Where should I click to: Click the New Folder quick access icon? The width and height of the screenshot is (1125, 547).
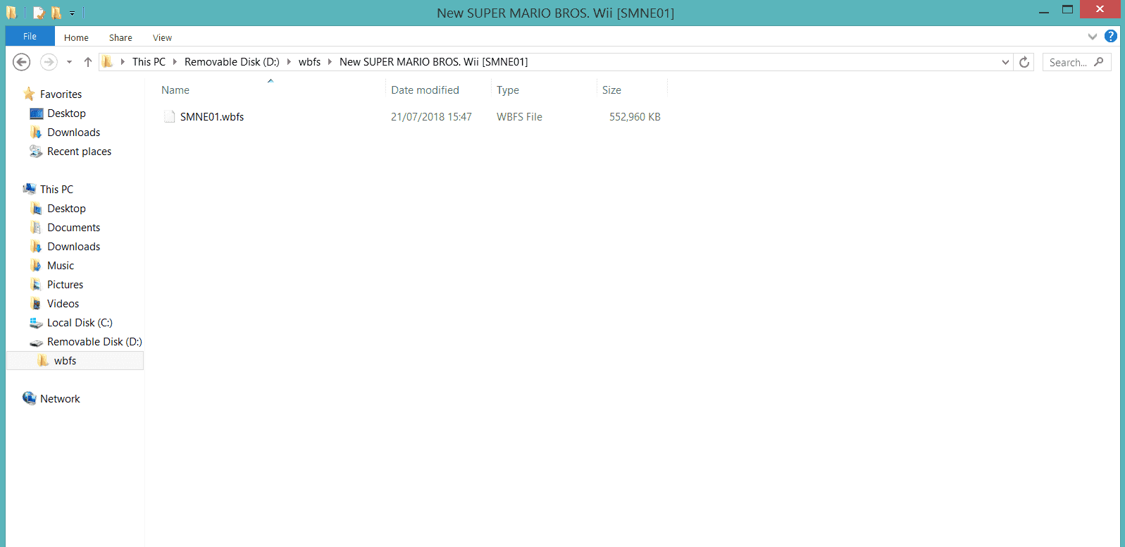pos(56,13)
